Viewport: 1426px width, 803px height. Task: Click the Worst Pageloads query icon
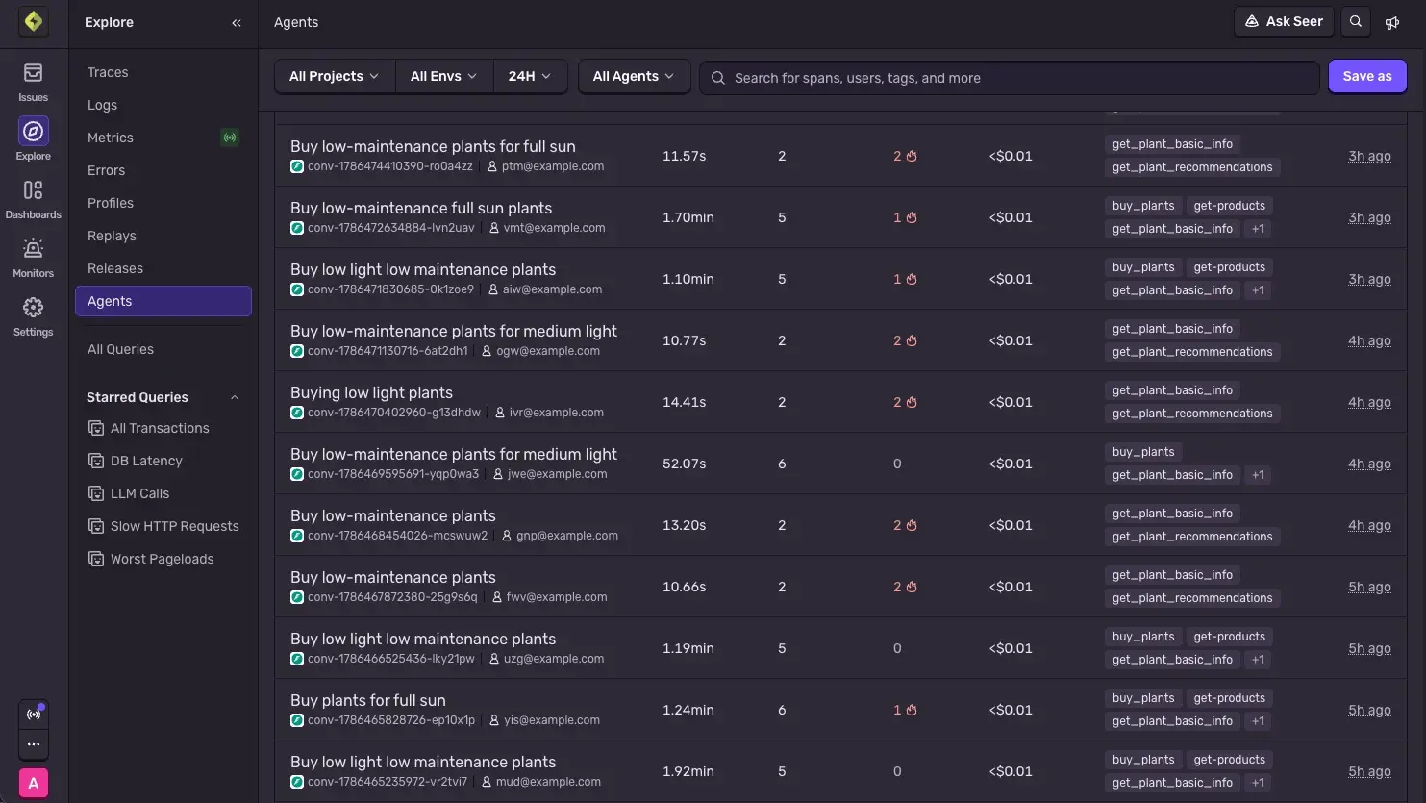coord(96,559)
